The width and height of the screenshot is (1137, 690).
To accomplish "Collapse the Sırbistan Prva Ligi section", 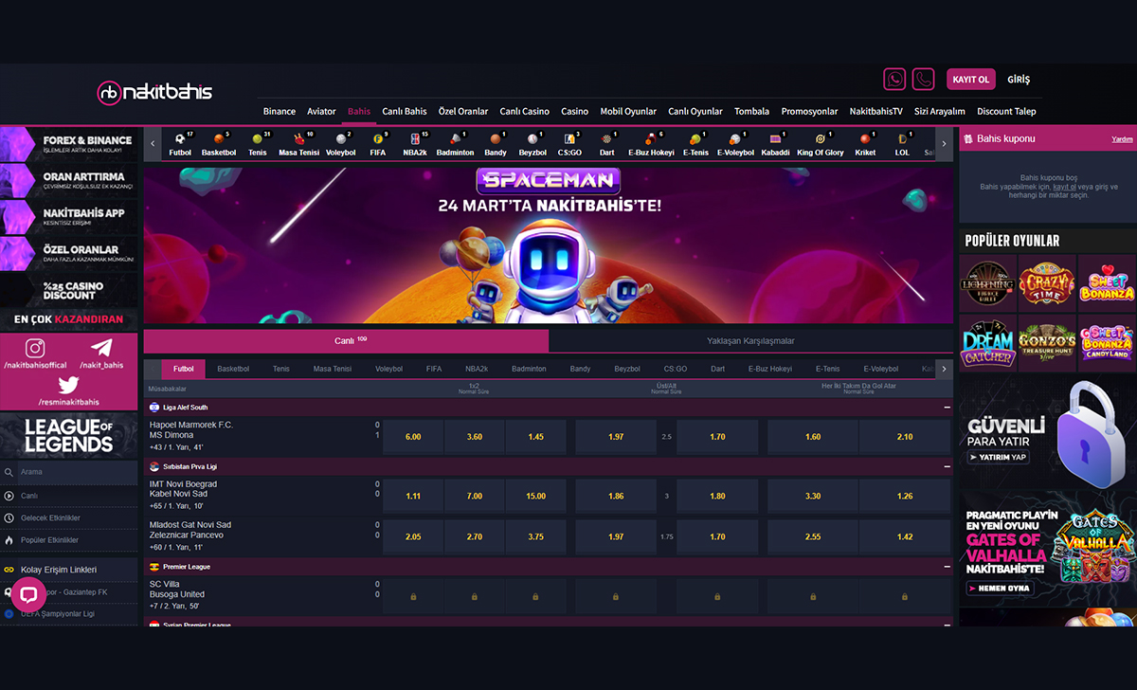I will click(947, 466).
